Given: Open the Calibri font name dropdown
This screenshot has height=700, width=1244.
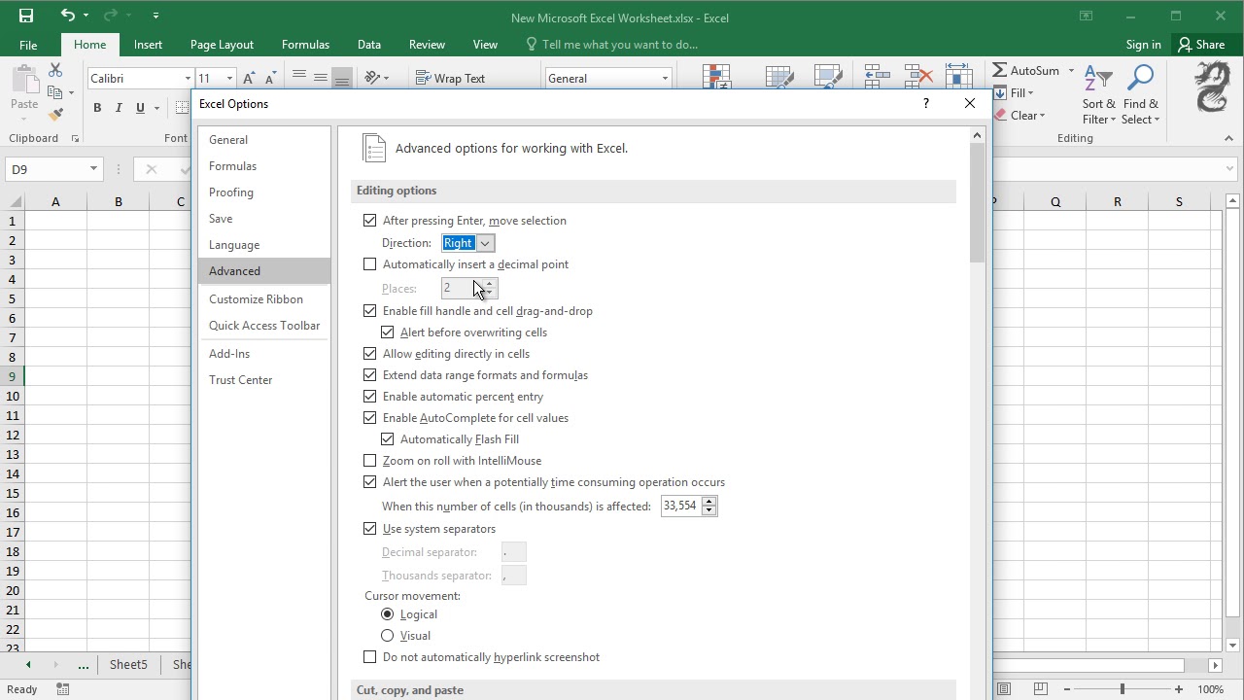Looking at the screenshot, I should coord(188,79).
